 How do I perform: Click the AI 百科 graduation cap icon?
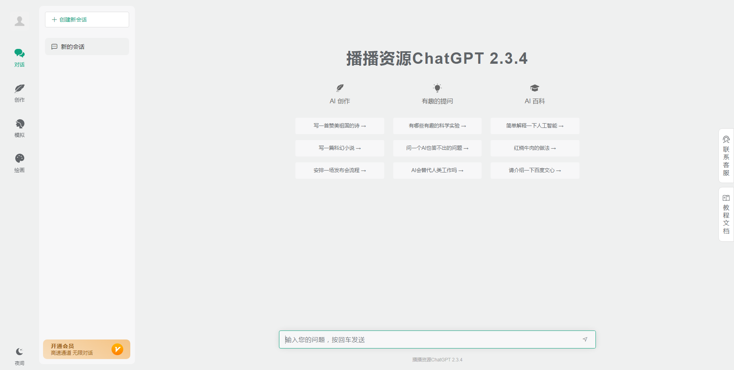tap(535, 88)
